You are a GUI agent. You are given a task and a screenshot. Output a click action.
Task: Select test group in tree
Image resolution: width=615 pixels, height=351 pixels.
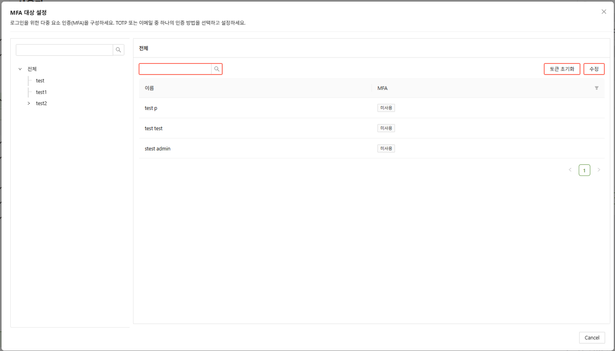pos(40,81)
